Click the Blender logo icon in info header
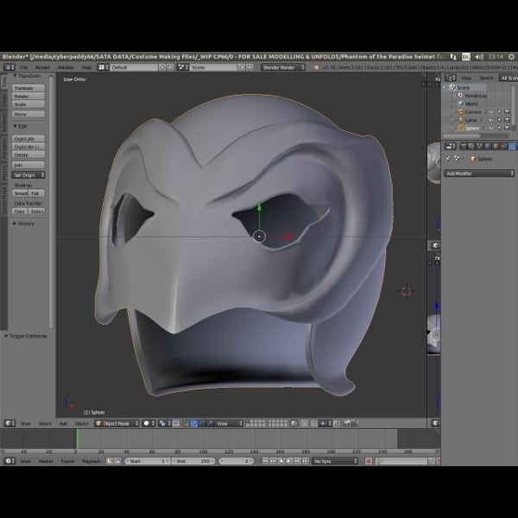Viewport: 518px width, 518px height. 316,67
